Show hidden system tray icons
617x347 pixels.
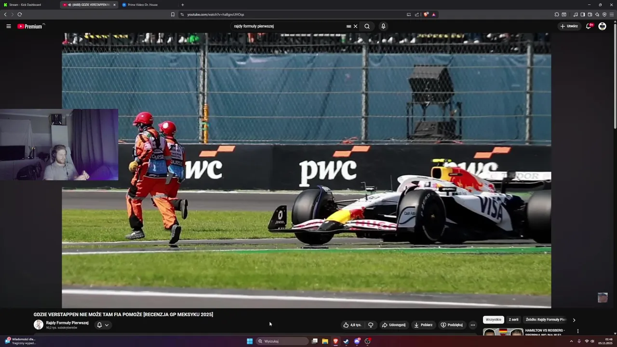(x=571, y=341)
